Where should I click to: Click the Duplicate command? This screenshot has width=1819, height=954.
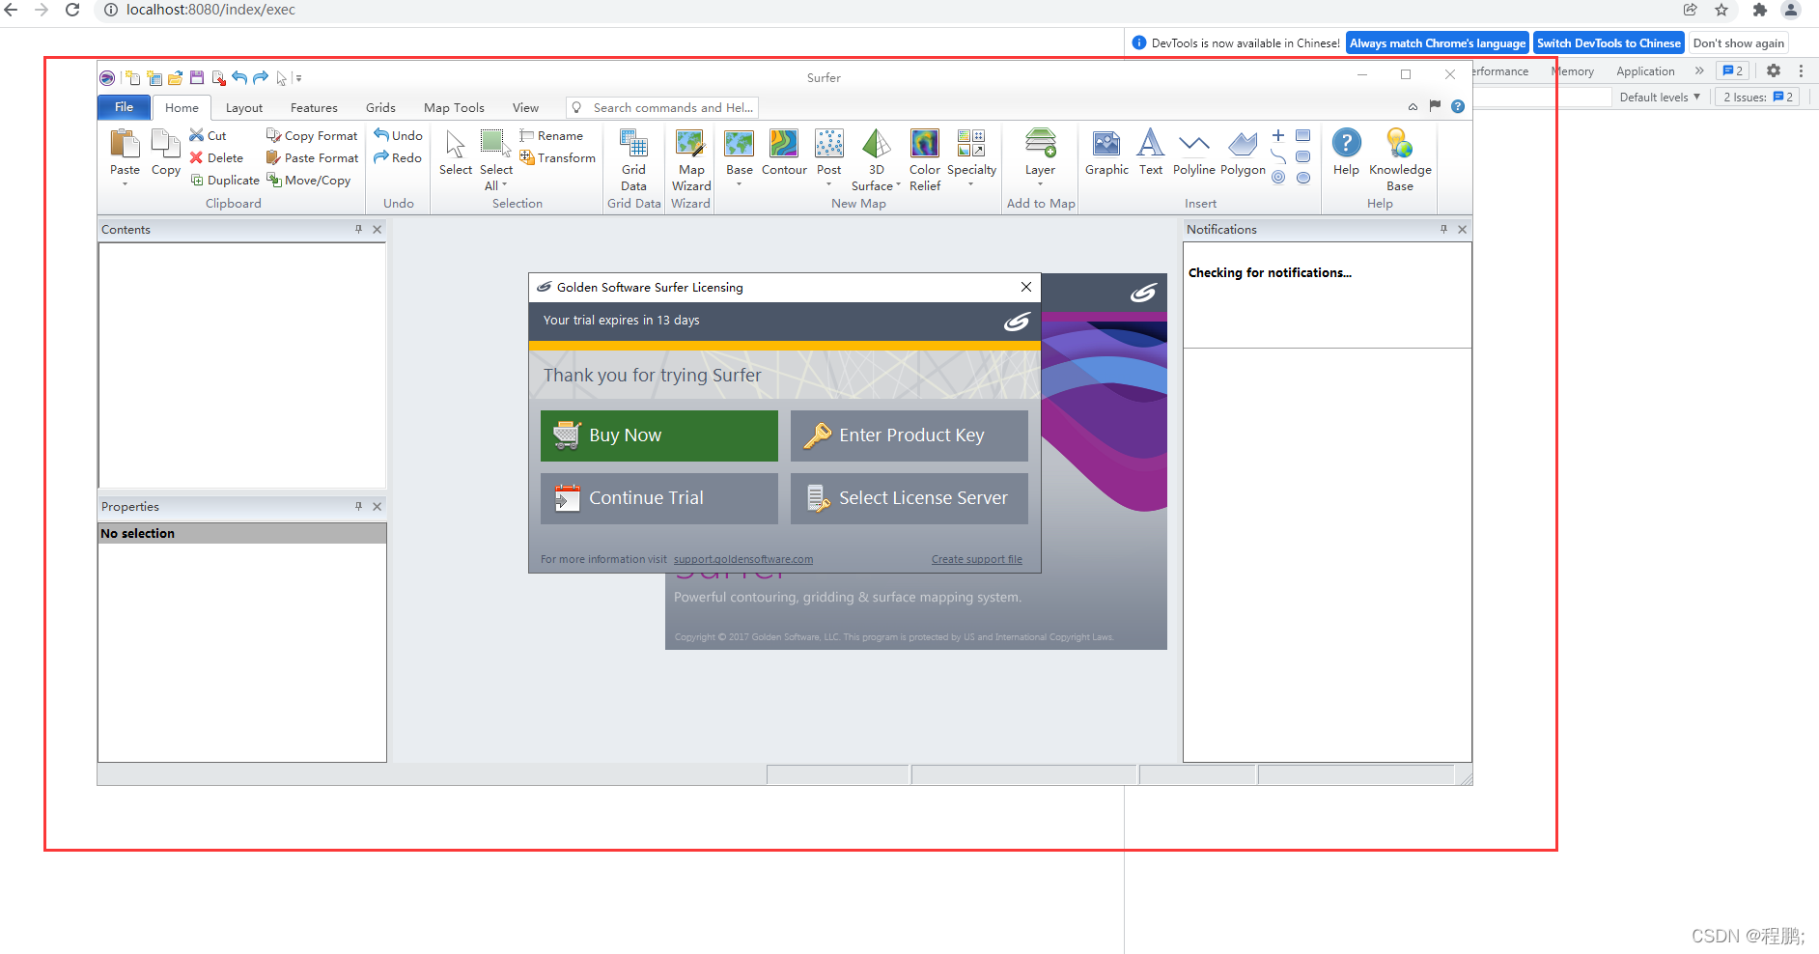(225, 181)
